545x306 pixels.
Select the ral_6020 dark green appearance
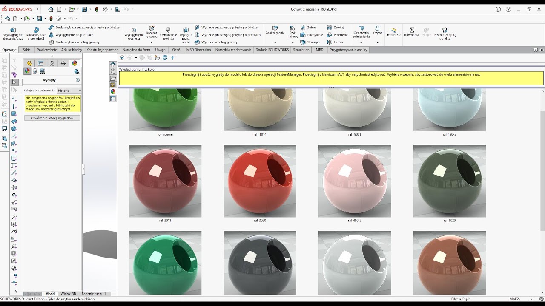click(449, 181)
